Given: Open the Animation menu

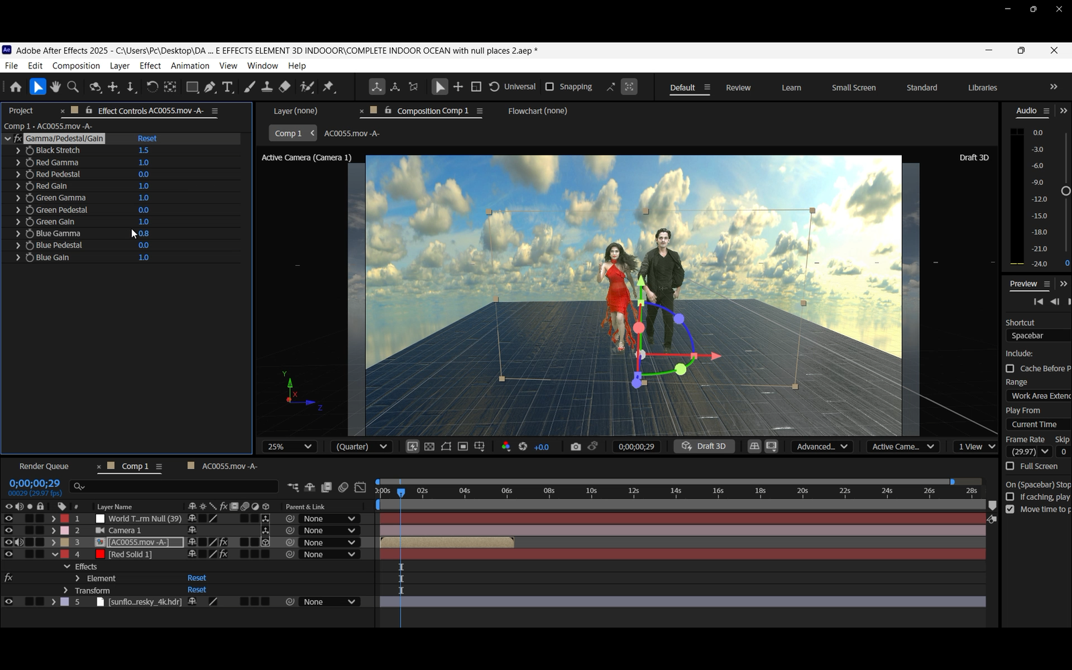Looking at the screenshot, I should coord(190,66).
